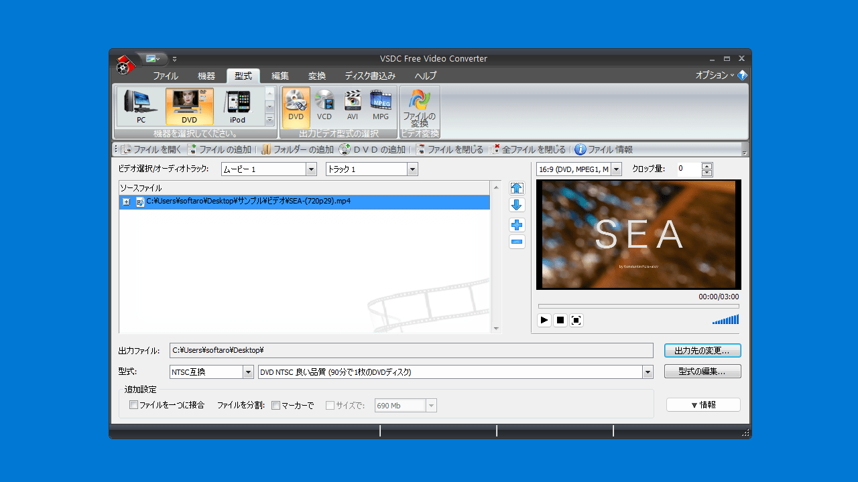Enable ファイルを一つに接合 checkbox
The image size is (858, 482).
pos(133,405)
